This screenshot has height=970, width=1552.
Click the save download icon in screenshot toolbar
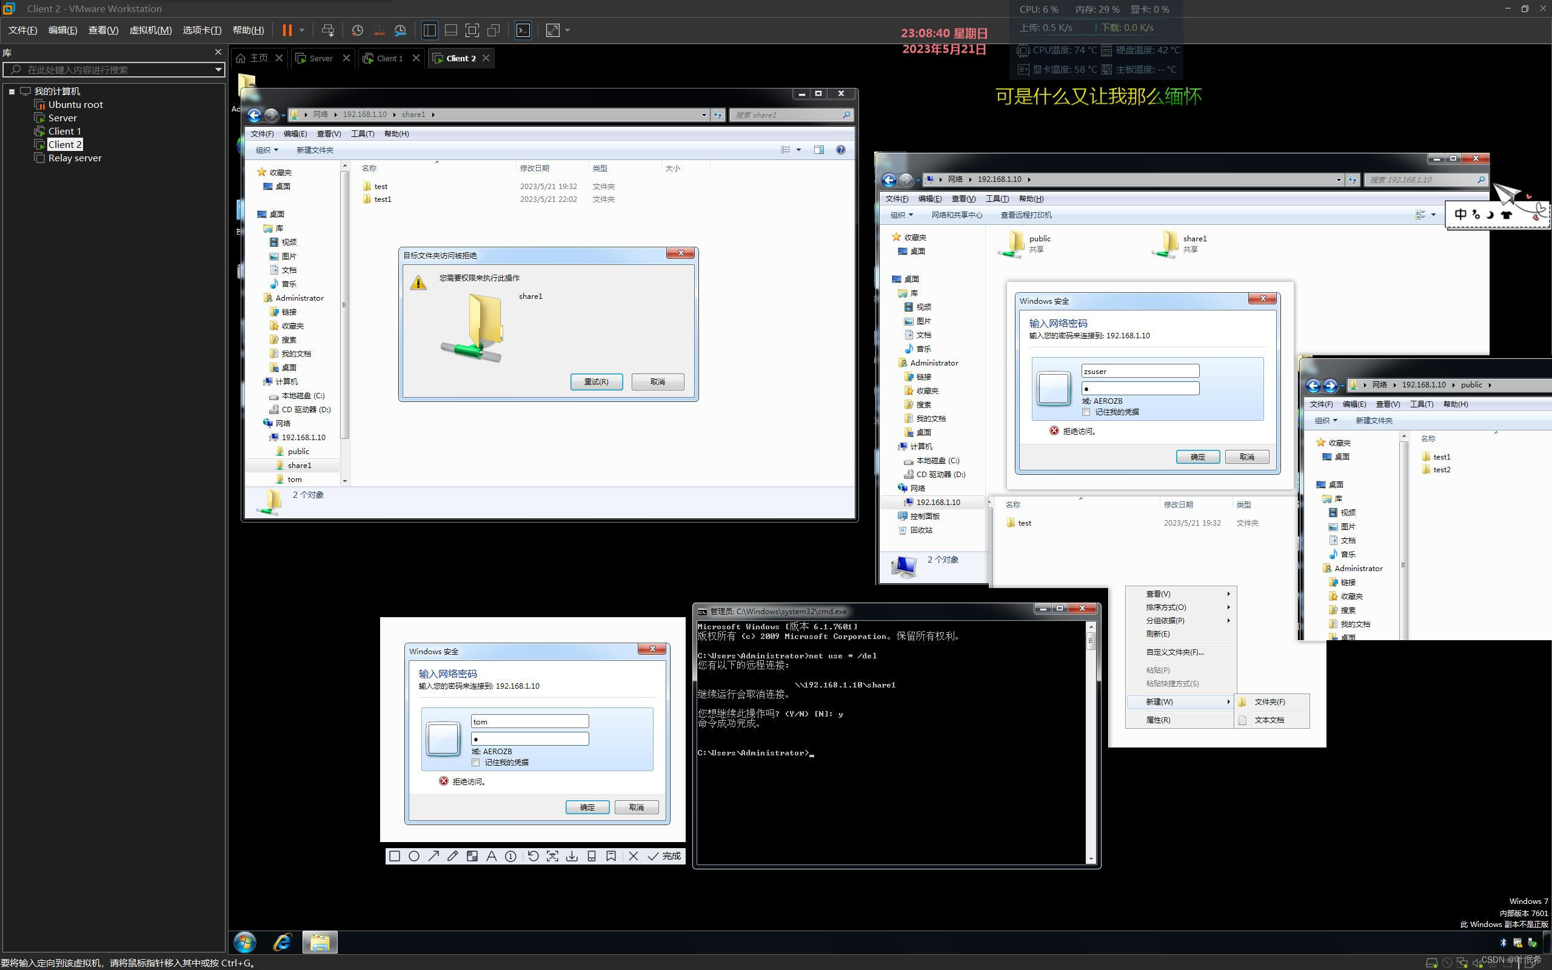pyautogui.click(x=572, y=856)
